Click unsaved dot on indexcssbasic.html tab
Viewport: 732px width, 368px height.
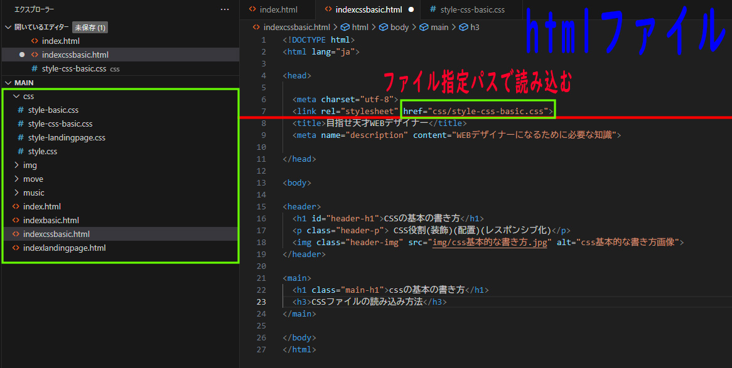click(x=411, y=9)
